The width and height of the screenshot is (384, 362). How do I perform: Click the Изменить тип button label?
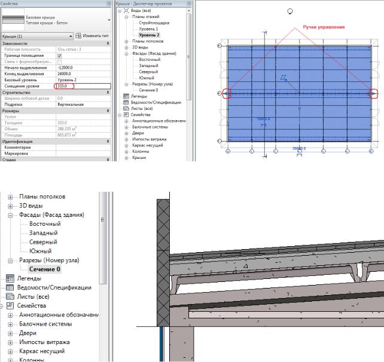(96, 36)
